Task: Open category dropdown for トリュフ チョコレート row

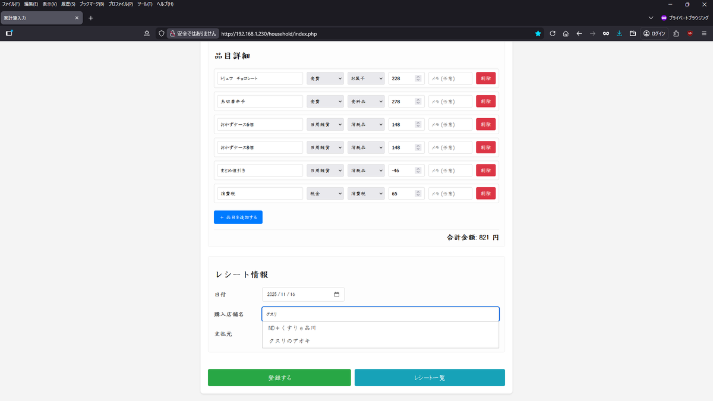Action: point(325,78)
